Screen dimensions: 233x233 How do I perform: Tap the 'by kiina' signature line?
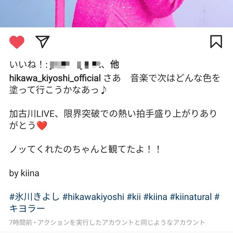(24, 173)
